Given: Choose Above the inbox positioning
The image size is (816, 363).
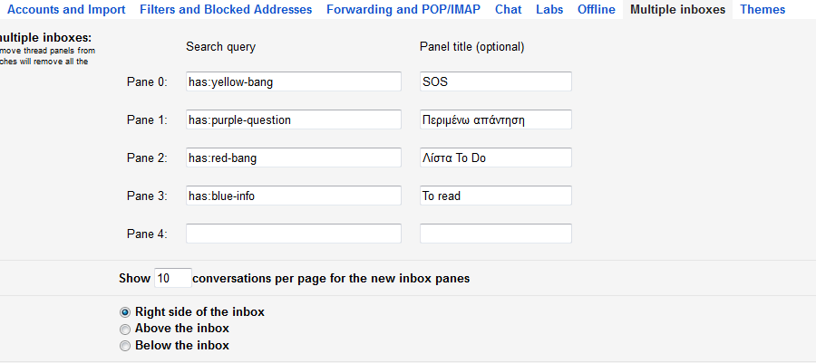Looking at the screenshot, I should pos(126,329).
